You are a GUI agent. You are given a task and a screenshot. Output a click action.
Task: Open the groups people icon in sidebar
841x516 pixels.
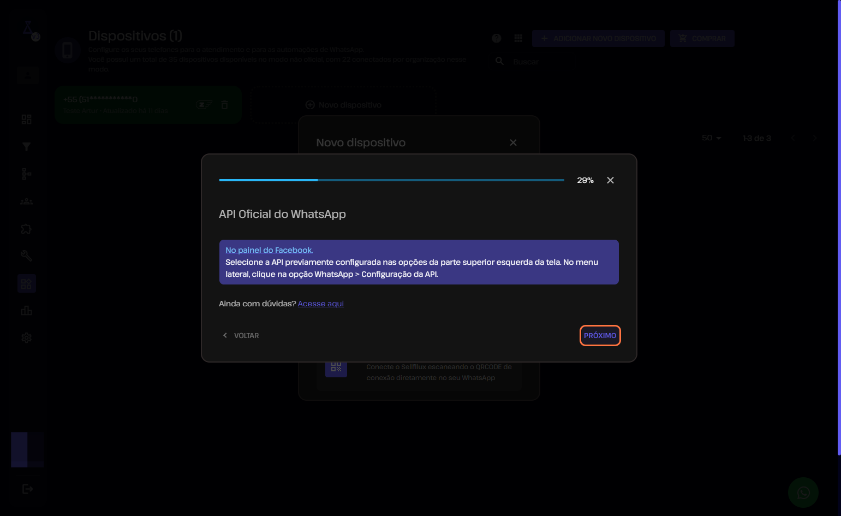26,201
